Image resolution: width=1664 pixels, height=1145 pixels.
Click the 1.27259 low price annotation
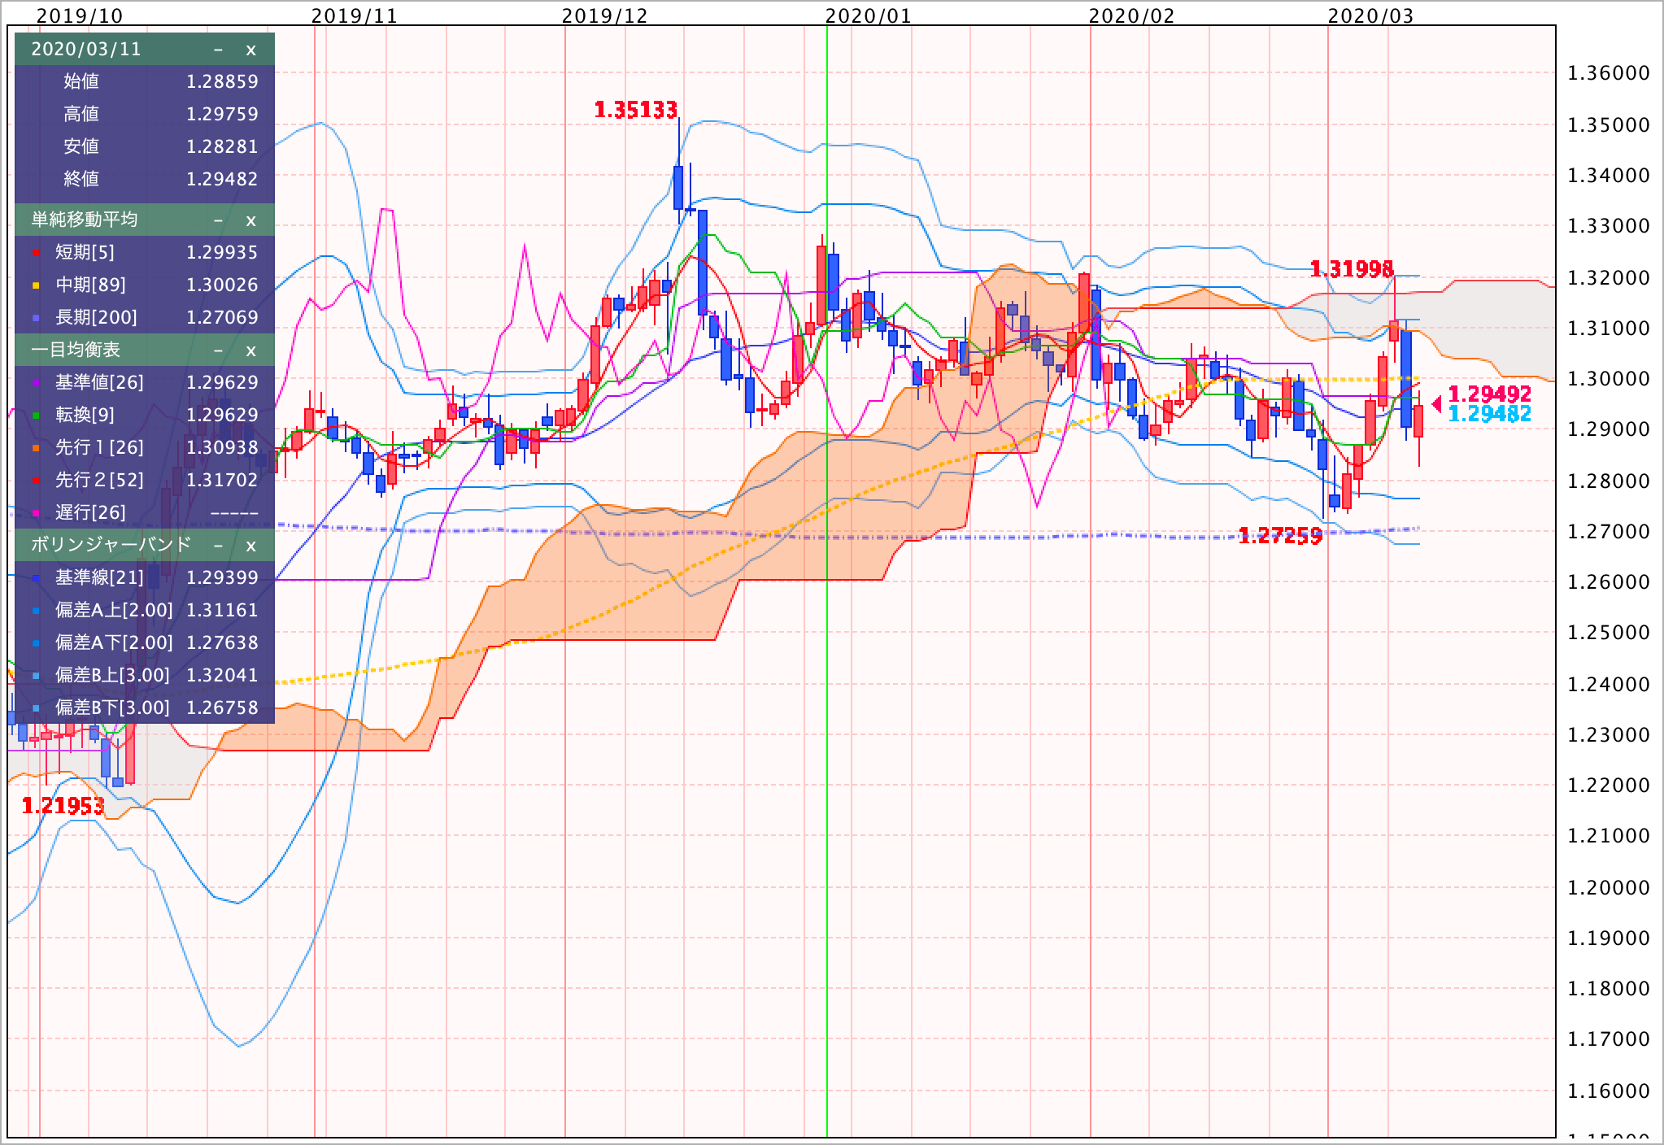point(1280,536)
